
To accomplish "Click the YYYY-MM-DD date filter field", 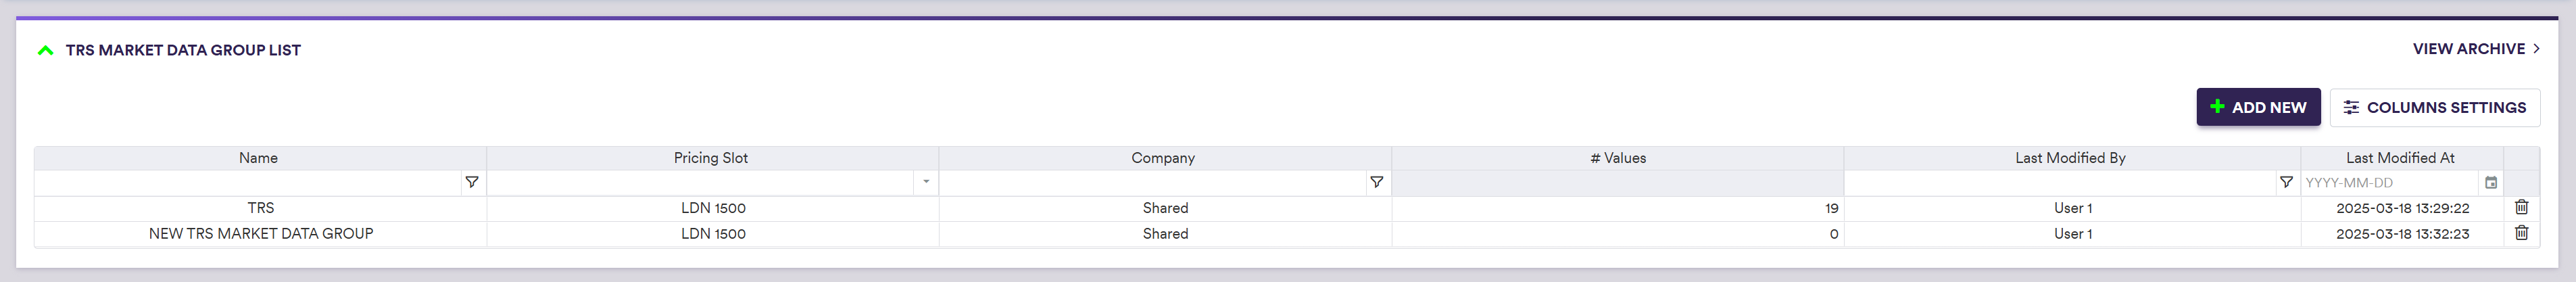I will 2390,183.
